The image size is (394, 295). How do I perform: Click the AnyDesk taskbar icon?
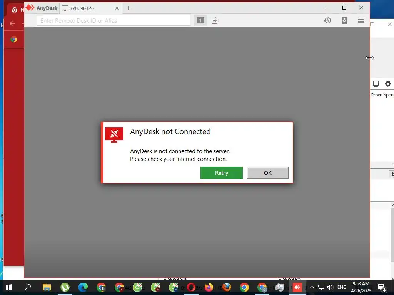point(297,287)
